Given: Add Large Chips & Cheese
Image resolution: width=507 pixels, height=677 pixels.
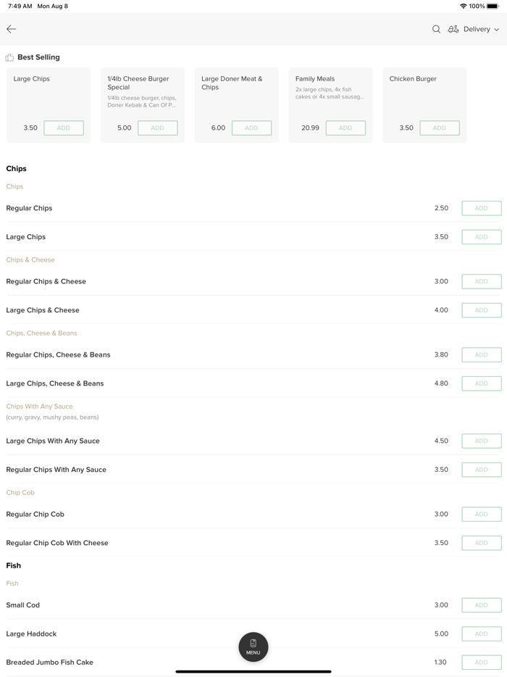Looking at the screenshot, I should pos(482,310).
